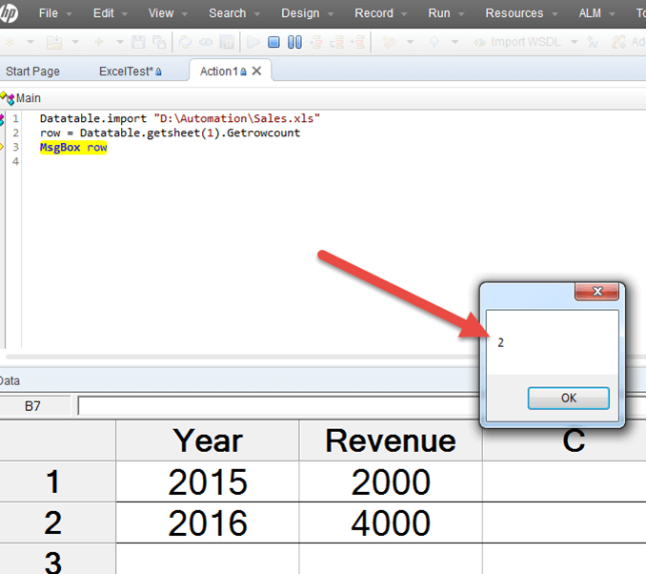The height and width of the screenshot is (574, 646).
Task: Expand the dropdown arrow beside the New icon
Action: (x=30, y=43)
